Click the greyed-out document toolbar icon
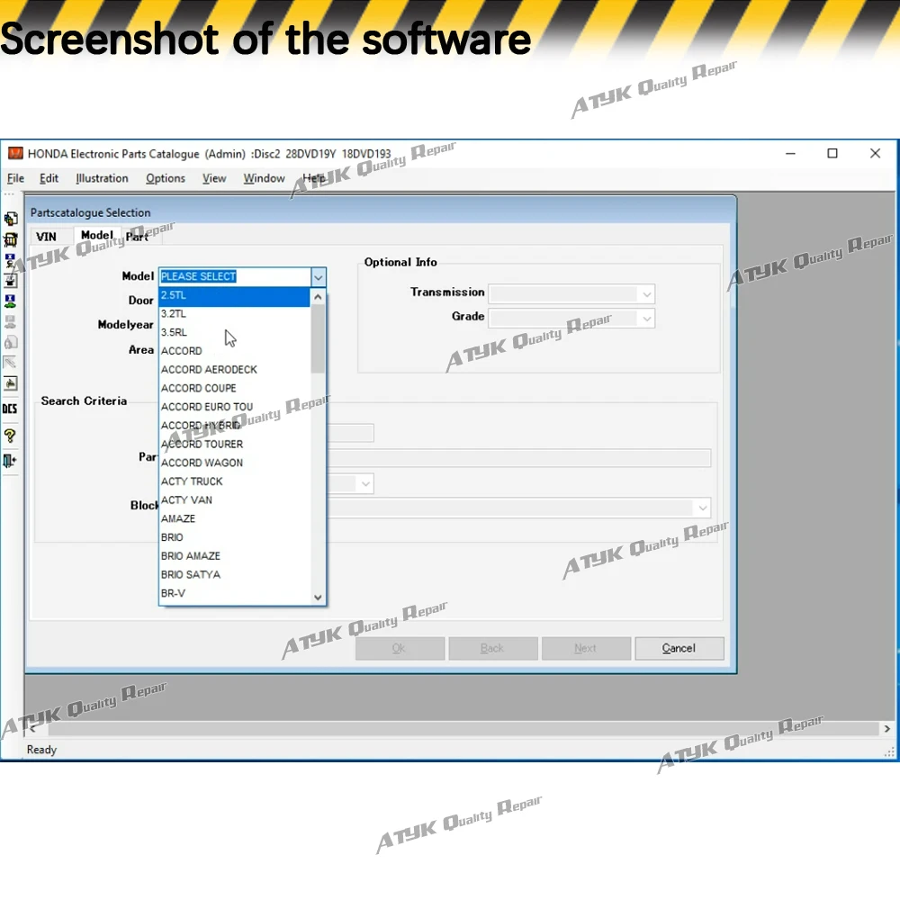Image resolution: width=900 pixels, height=900 pixels. coord(11,342)
